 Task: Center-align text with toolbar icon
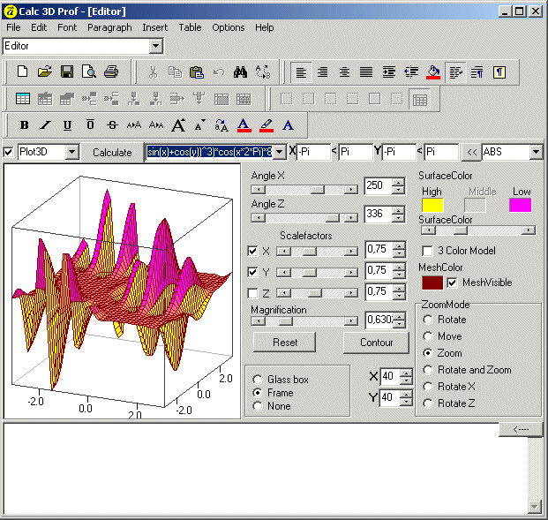point(344,72)
